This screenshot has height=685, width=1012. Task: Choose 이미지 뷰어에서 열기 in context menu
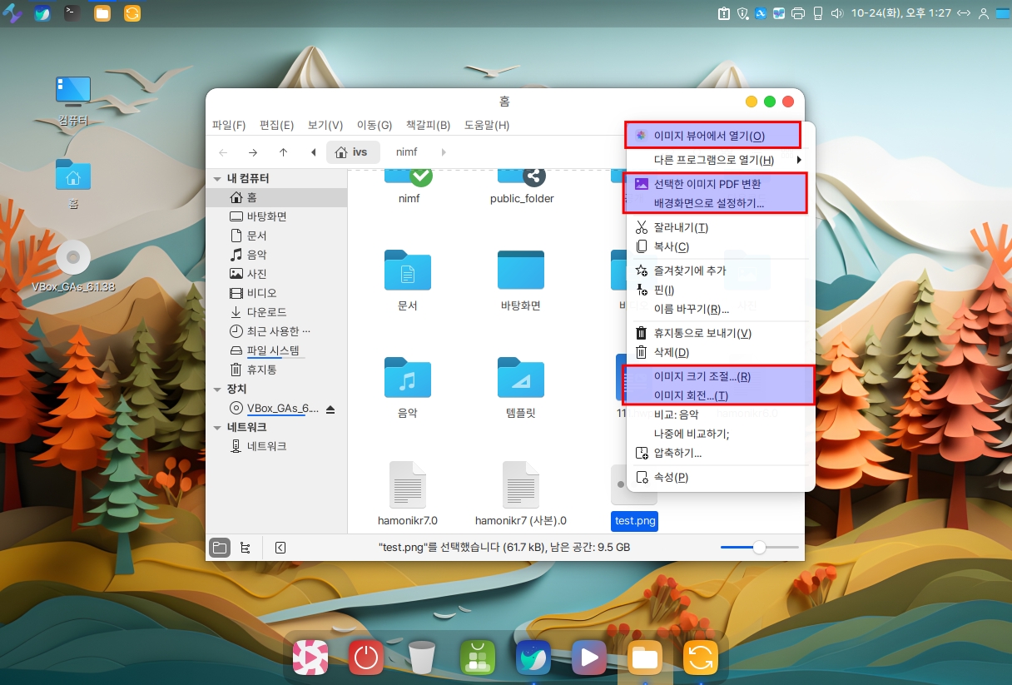coord(709,136)
